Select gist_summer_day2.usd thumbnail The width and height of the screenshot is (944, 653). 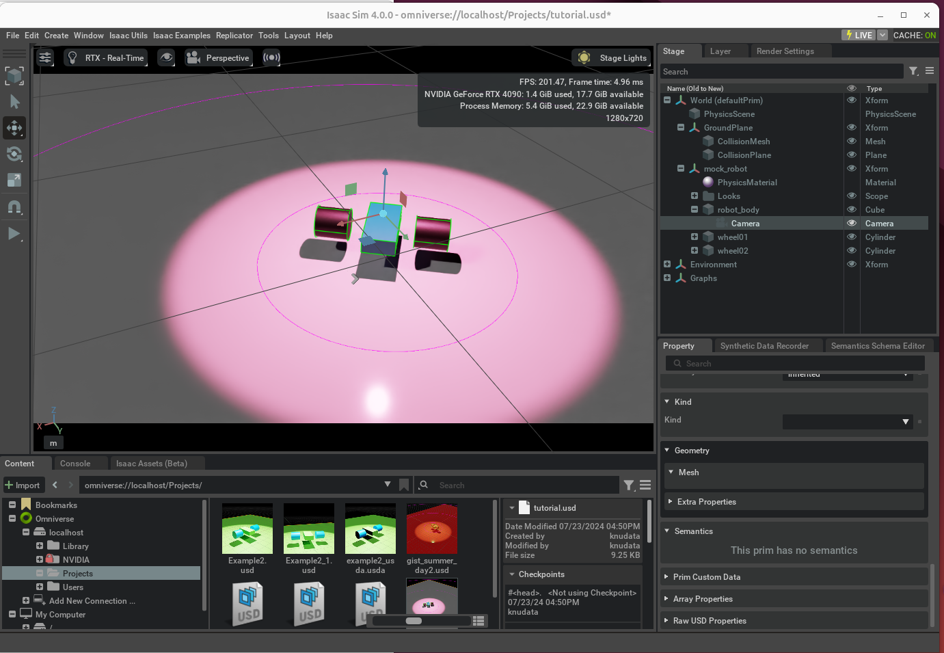[432, 529]
